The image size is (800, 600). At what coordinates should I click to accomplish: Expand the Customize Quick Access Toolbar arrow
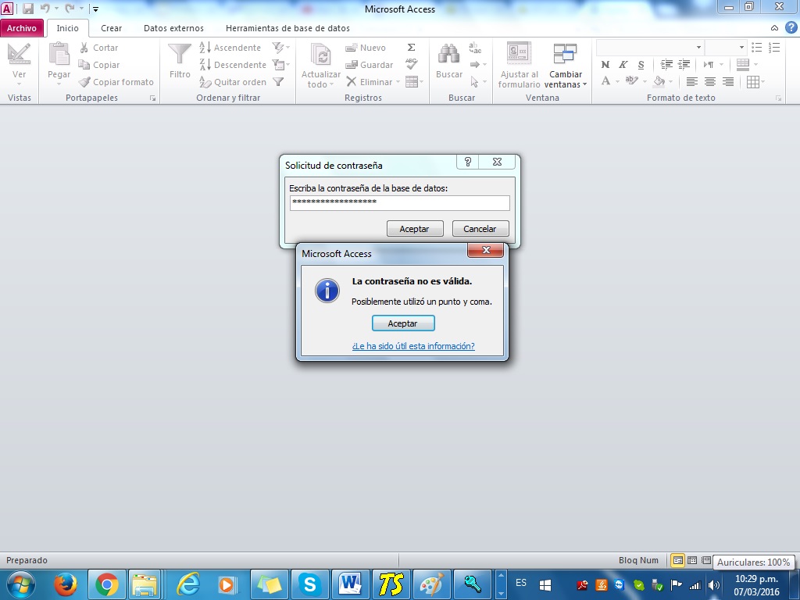coord(95,9)
